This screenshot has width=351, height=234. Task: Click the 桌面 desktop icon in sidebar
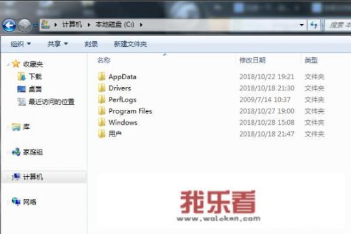tap(21, 89)
